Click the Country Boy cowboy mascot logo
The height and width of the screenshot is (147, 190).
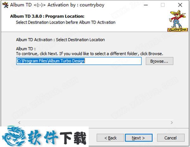coord(178,21)
